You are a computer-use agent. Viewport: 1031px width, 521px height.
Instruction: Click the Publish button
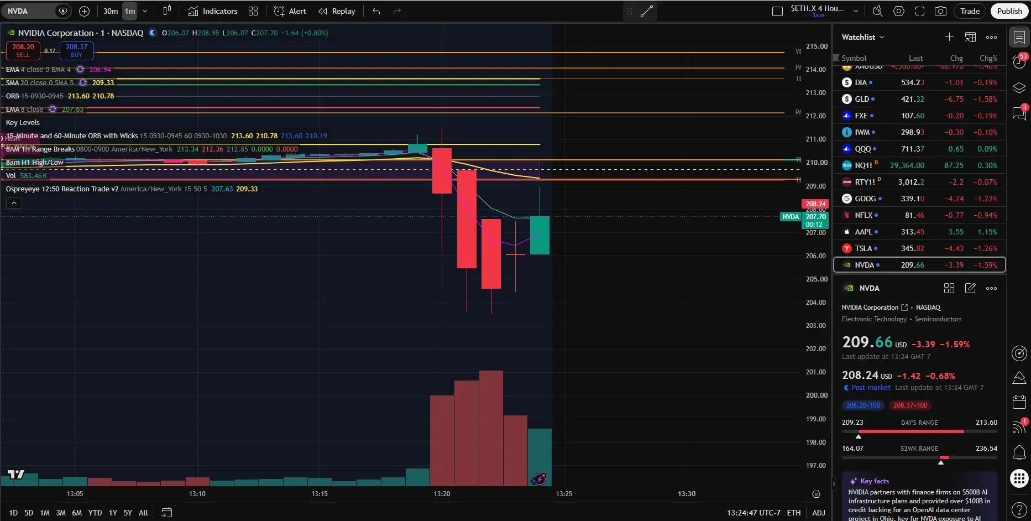point(1009,11)
